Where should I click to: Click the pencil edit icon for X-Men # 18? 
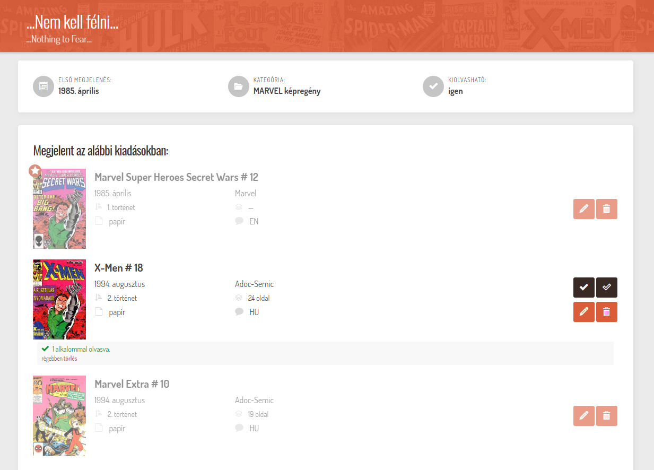[583, 312]
